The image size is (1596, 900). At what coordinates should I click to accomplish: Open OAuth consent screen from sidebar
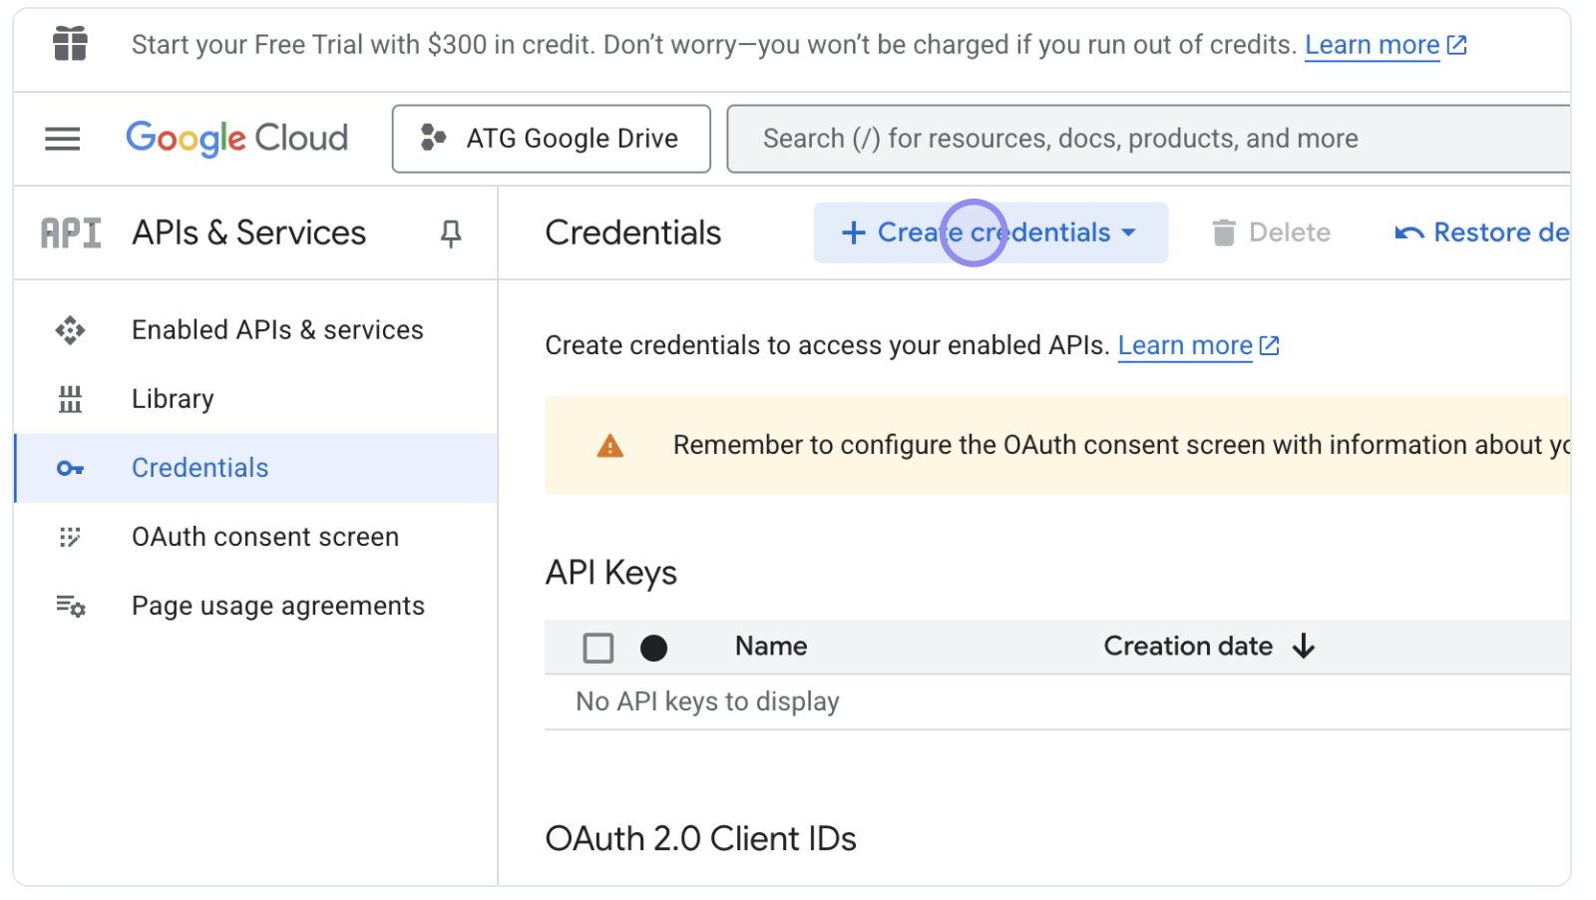coord(264,537)
